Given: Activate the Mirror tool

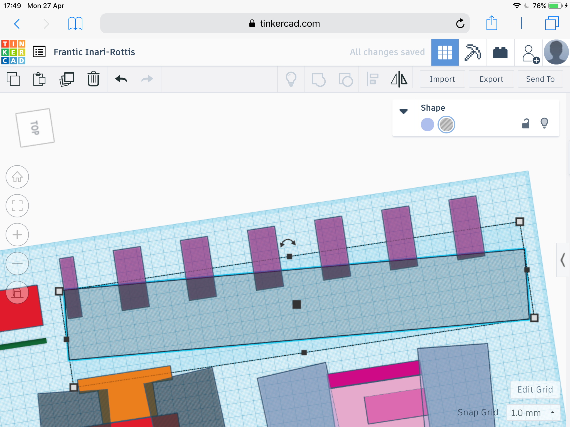Looking at the screenshot, I should [x=399, y=79].
